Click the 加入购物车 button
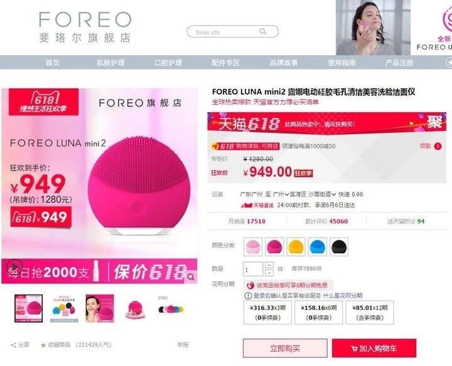Viewport: 452px width, 366px height. point(374,348)
